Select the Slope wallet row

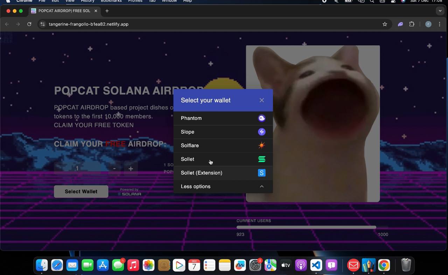[223, 132]
